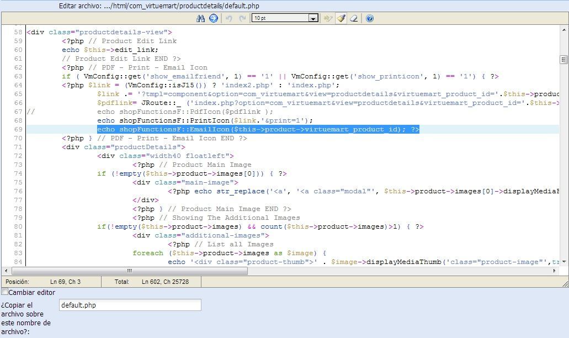Screen dimensions: 569x338
Task: Click the horizontal scrollbar thumb
Action: coord(130,271)
